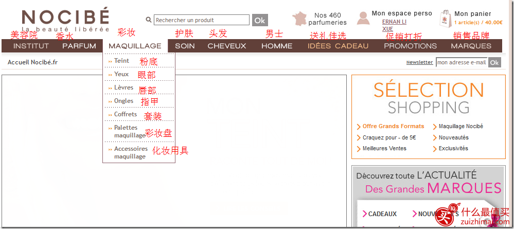
Task: Click the Newsletter link
Action: pos(420,62)
